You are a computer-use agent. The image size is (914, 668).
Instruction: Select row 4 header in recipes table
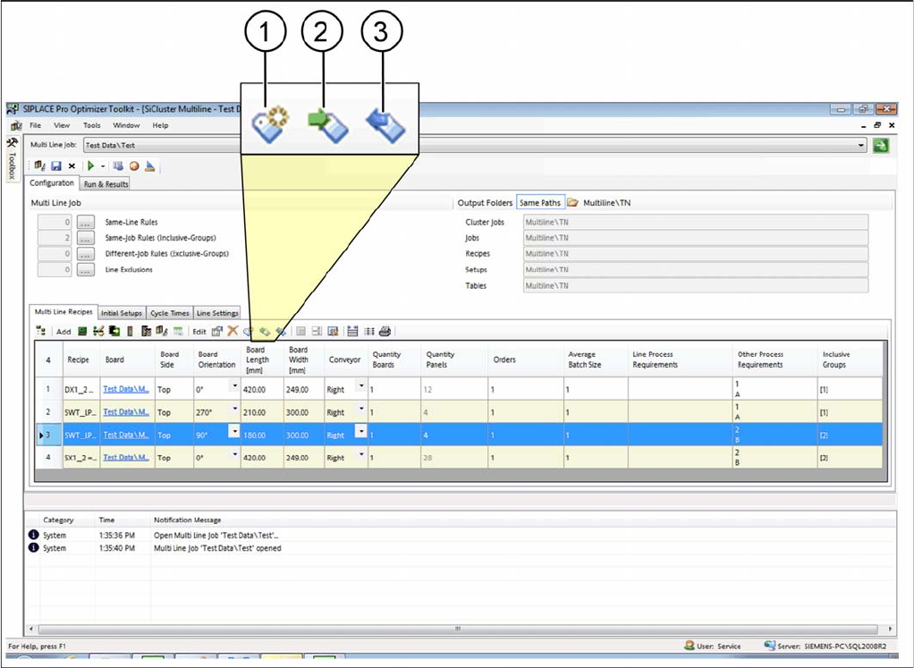(x=47, y=457)
